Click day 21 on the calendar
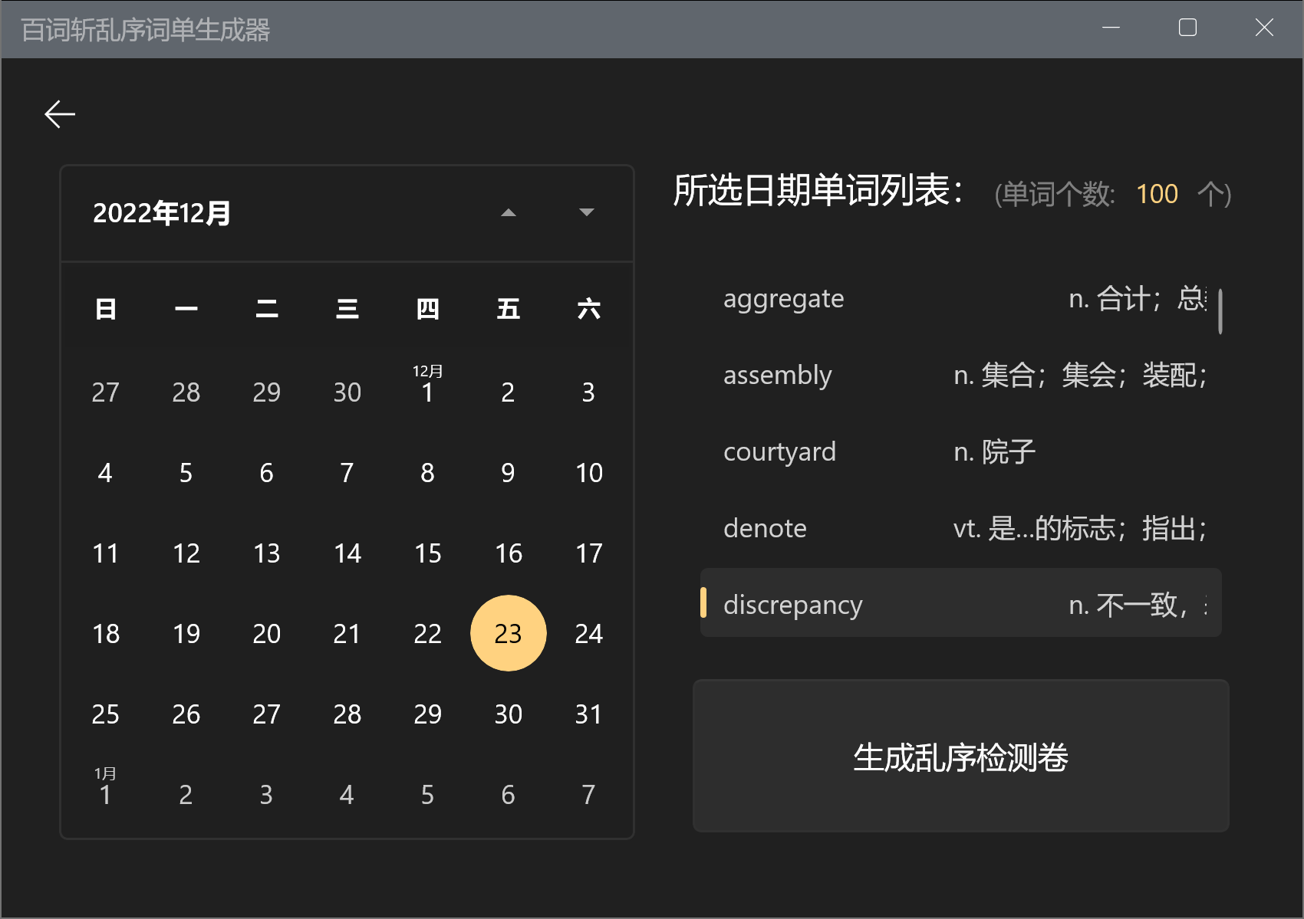This screenshot has height=919, width=1304. tap(347, 633)
